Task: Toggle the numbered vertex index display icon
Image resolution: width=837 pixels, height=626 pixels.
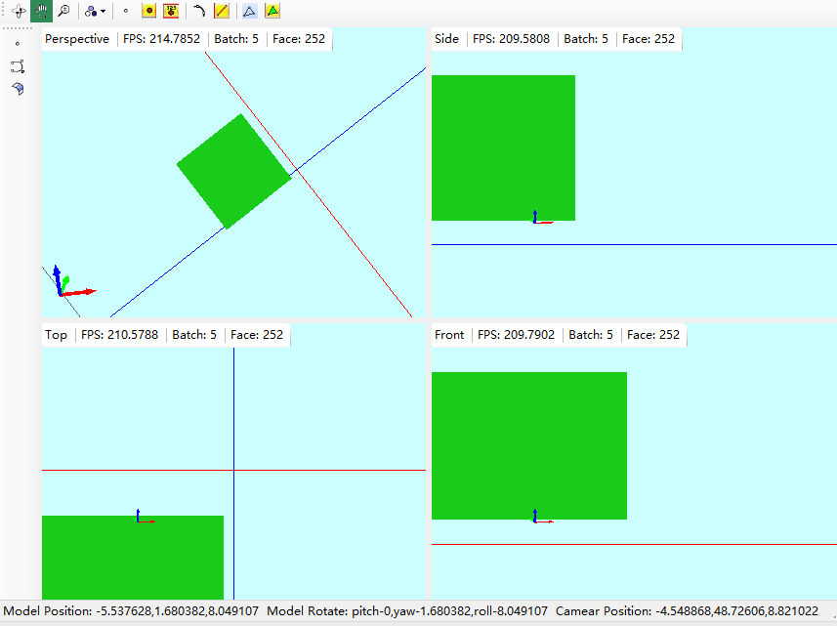Action: point(171,11)
